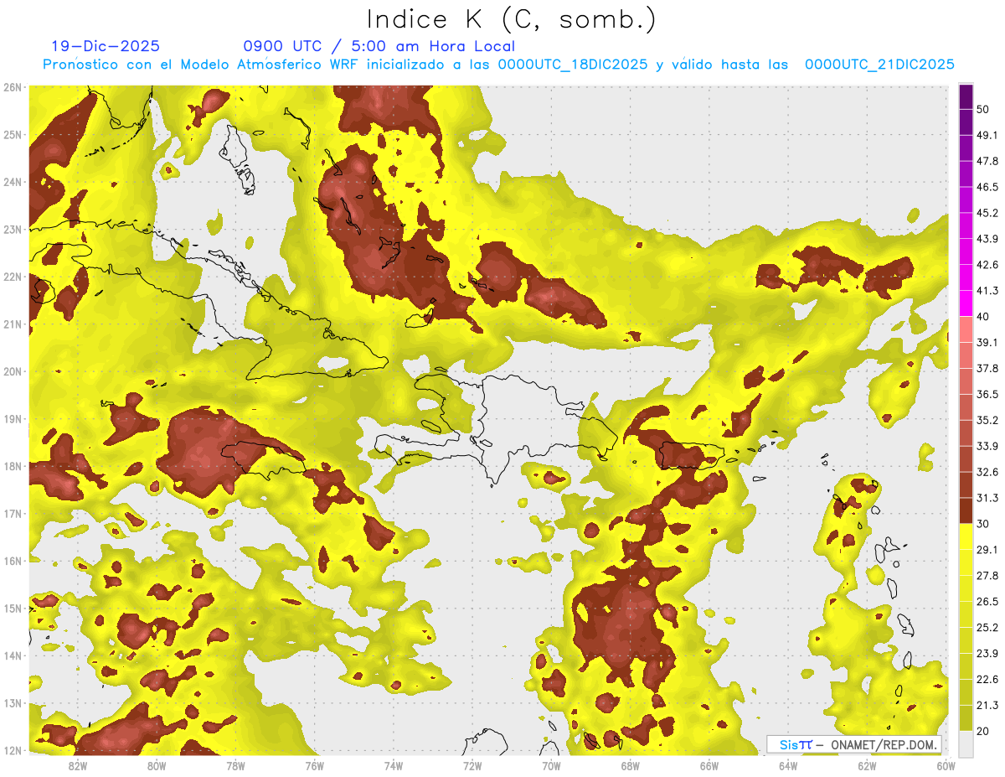Click the colorbar value 33.9
1005x777 pixels.
[987, 446]
